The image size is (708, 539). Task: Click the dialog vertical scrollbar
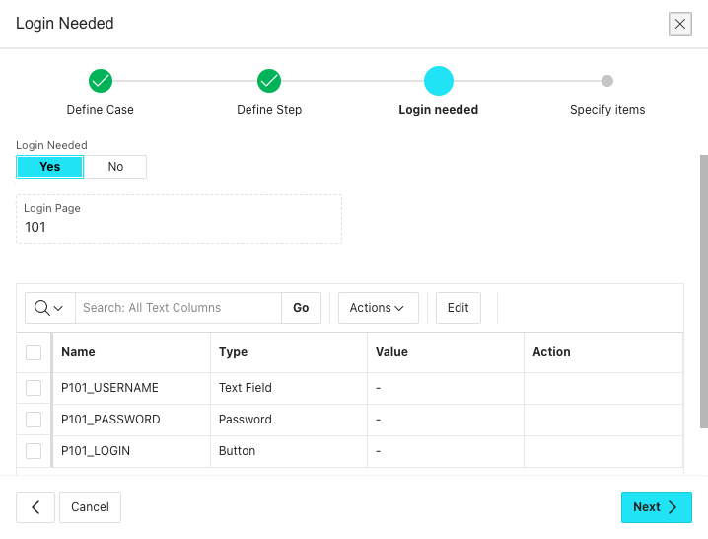(703, 291)
